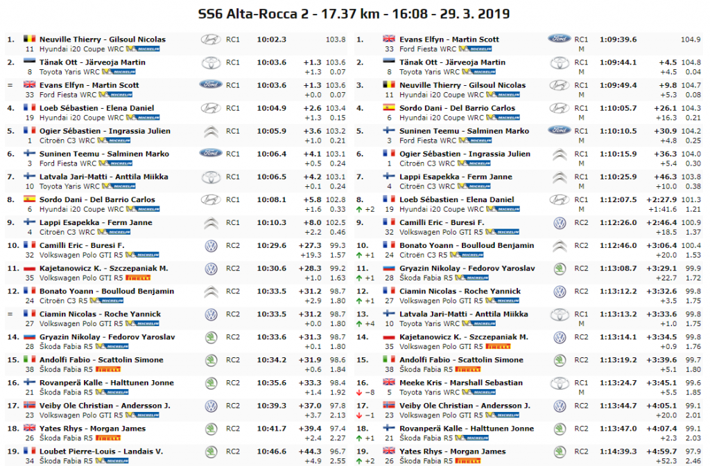This screenshot has width=710, height=466.
Task: Click the Ford logo in Evans's overall standings row
Action: tap(559, 39)
